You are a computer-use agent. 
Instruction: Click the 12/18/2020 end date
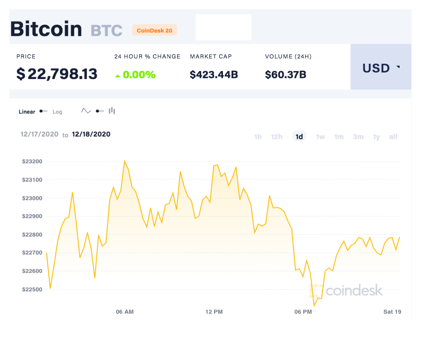pyautogui.click(x=91, y=134)
